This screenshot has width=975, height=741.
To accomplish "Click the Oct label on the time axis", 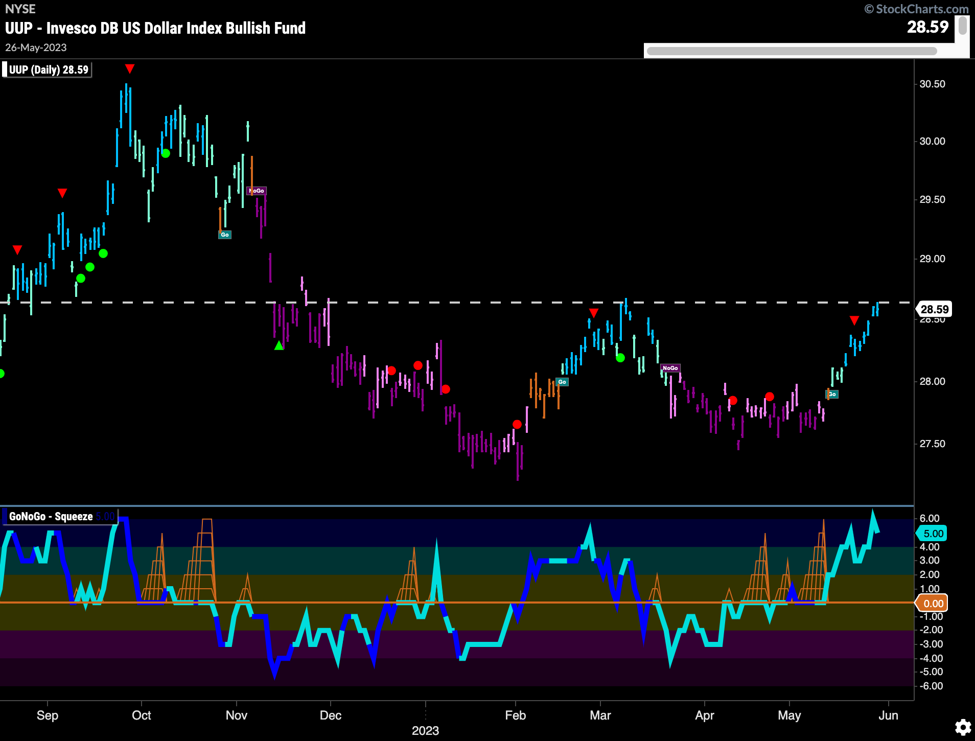I will [142, 715].
